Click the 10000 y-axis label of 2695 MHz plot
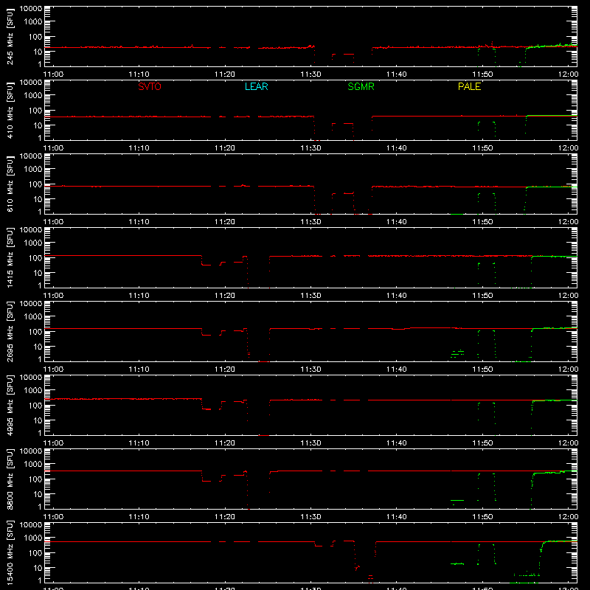The height and width of the screenshot is (590, 590). [x=31, y=304]
